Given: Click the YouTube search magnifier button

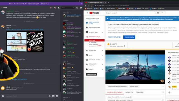Looking at the screenshot, I should [162, 13].
